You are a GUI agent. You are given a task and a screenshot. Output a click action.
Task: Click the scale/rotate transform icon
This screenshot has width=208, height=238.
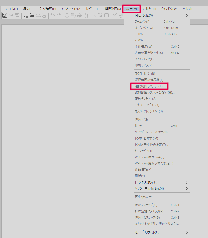point(86,15)
